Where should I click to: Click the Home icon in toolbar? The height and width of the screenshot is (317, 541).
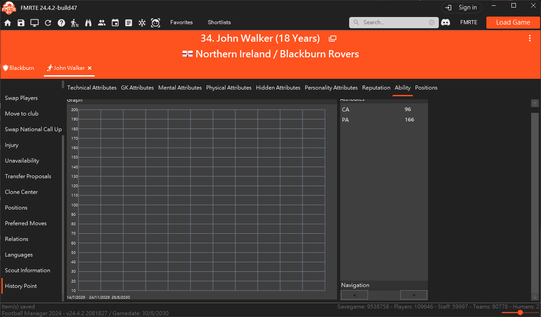point(8,23)
